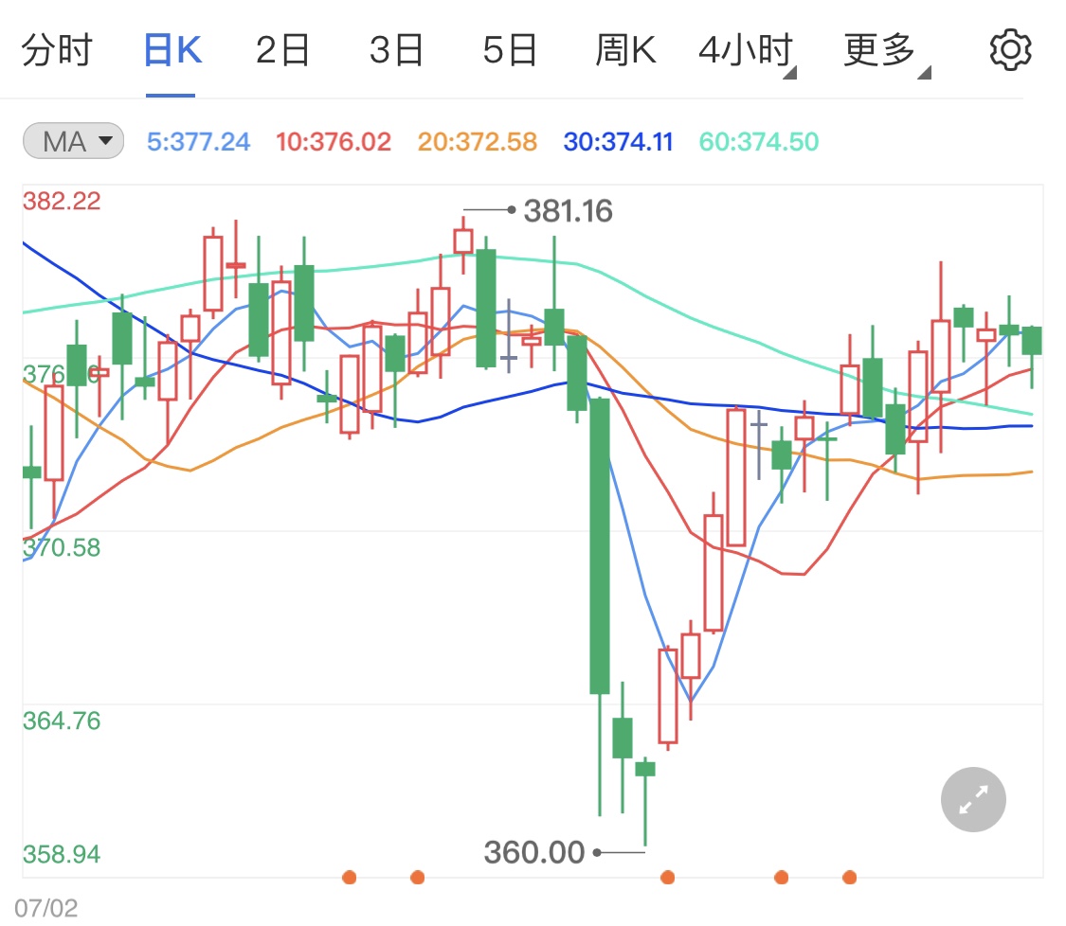This screenshot has height=926, width=1066.
Task: Switch to the 2日 tab
Action: click(282, 50)
